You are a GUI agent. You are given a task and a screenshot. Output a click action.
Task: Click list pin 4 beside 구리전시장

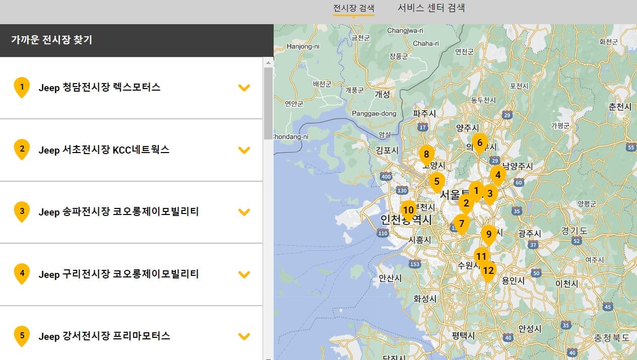22,273
